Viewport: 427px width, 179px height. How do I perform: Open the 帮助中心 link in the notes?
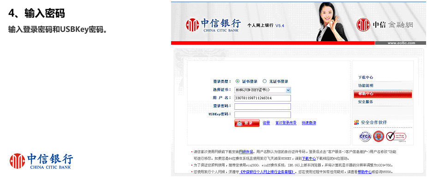point(365,172)
